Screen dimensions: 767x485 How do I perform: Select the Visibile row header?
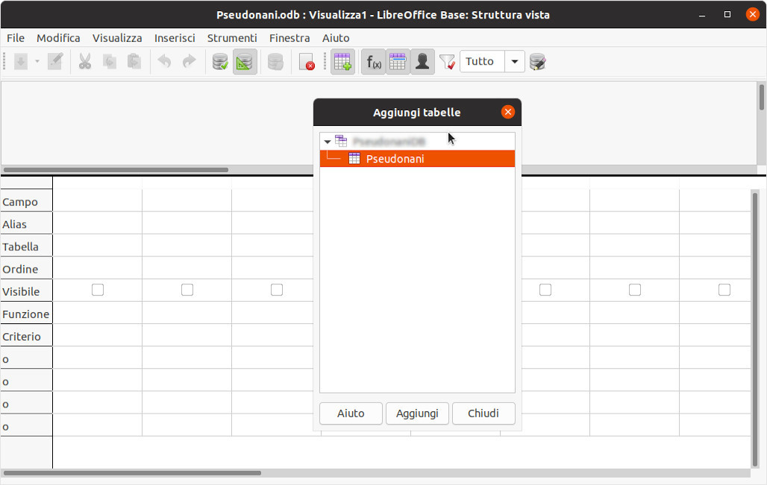point(26,291)
